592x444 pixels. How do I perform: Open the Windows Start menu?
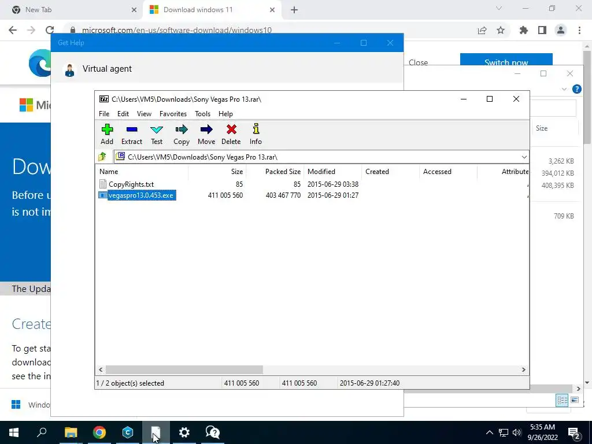point(14,432)
